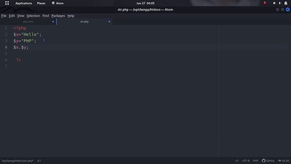Open the GNOME activities grid icon
This screenshot has height=164, width=291.
7,3
